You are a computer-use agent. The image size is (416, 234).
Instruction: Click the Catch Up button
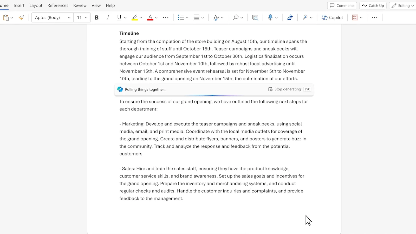point(373,5)
